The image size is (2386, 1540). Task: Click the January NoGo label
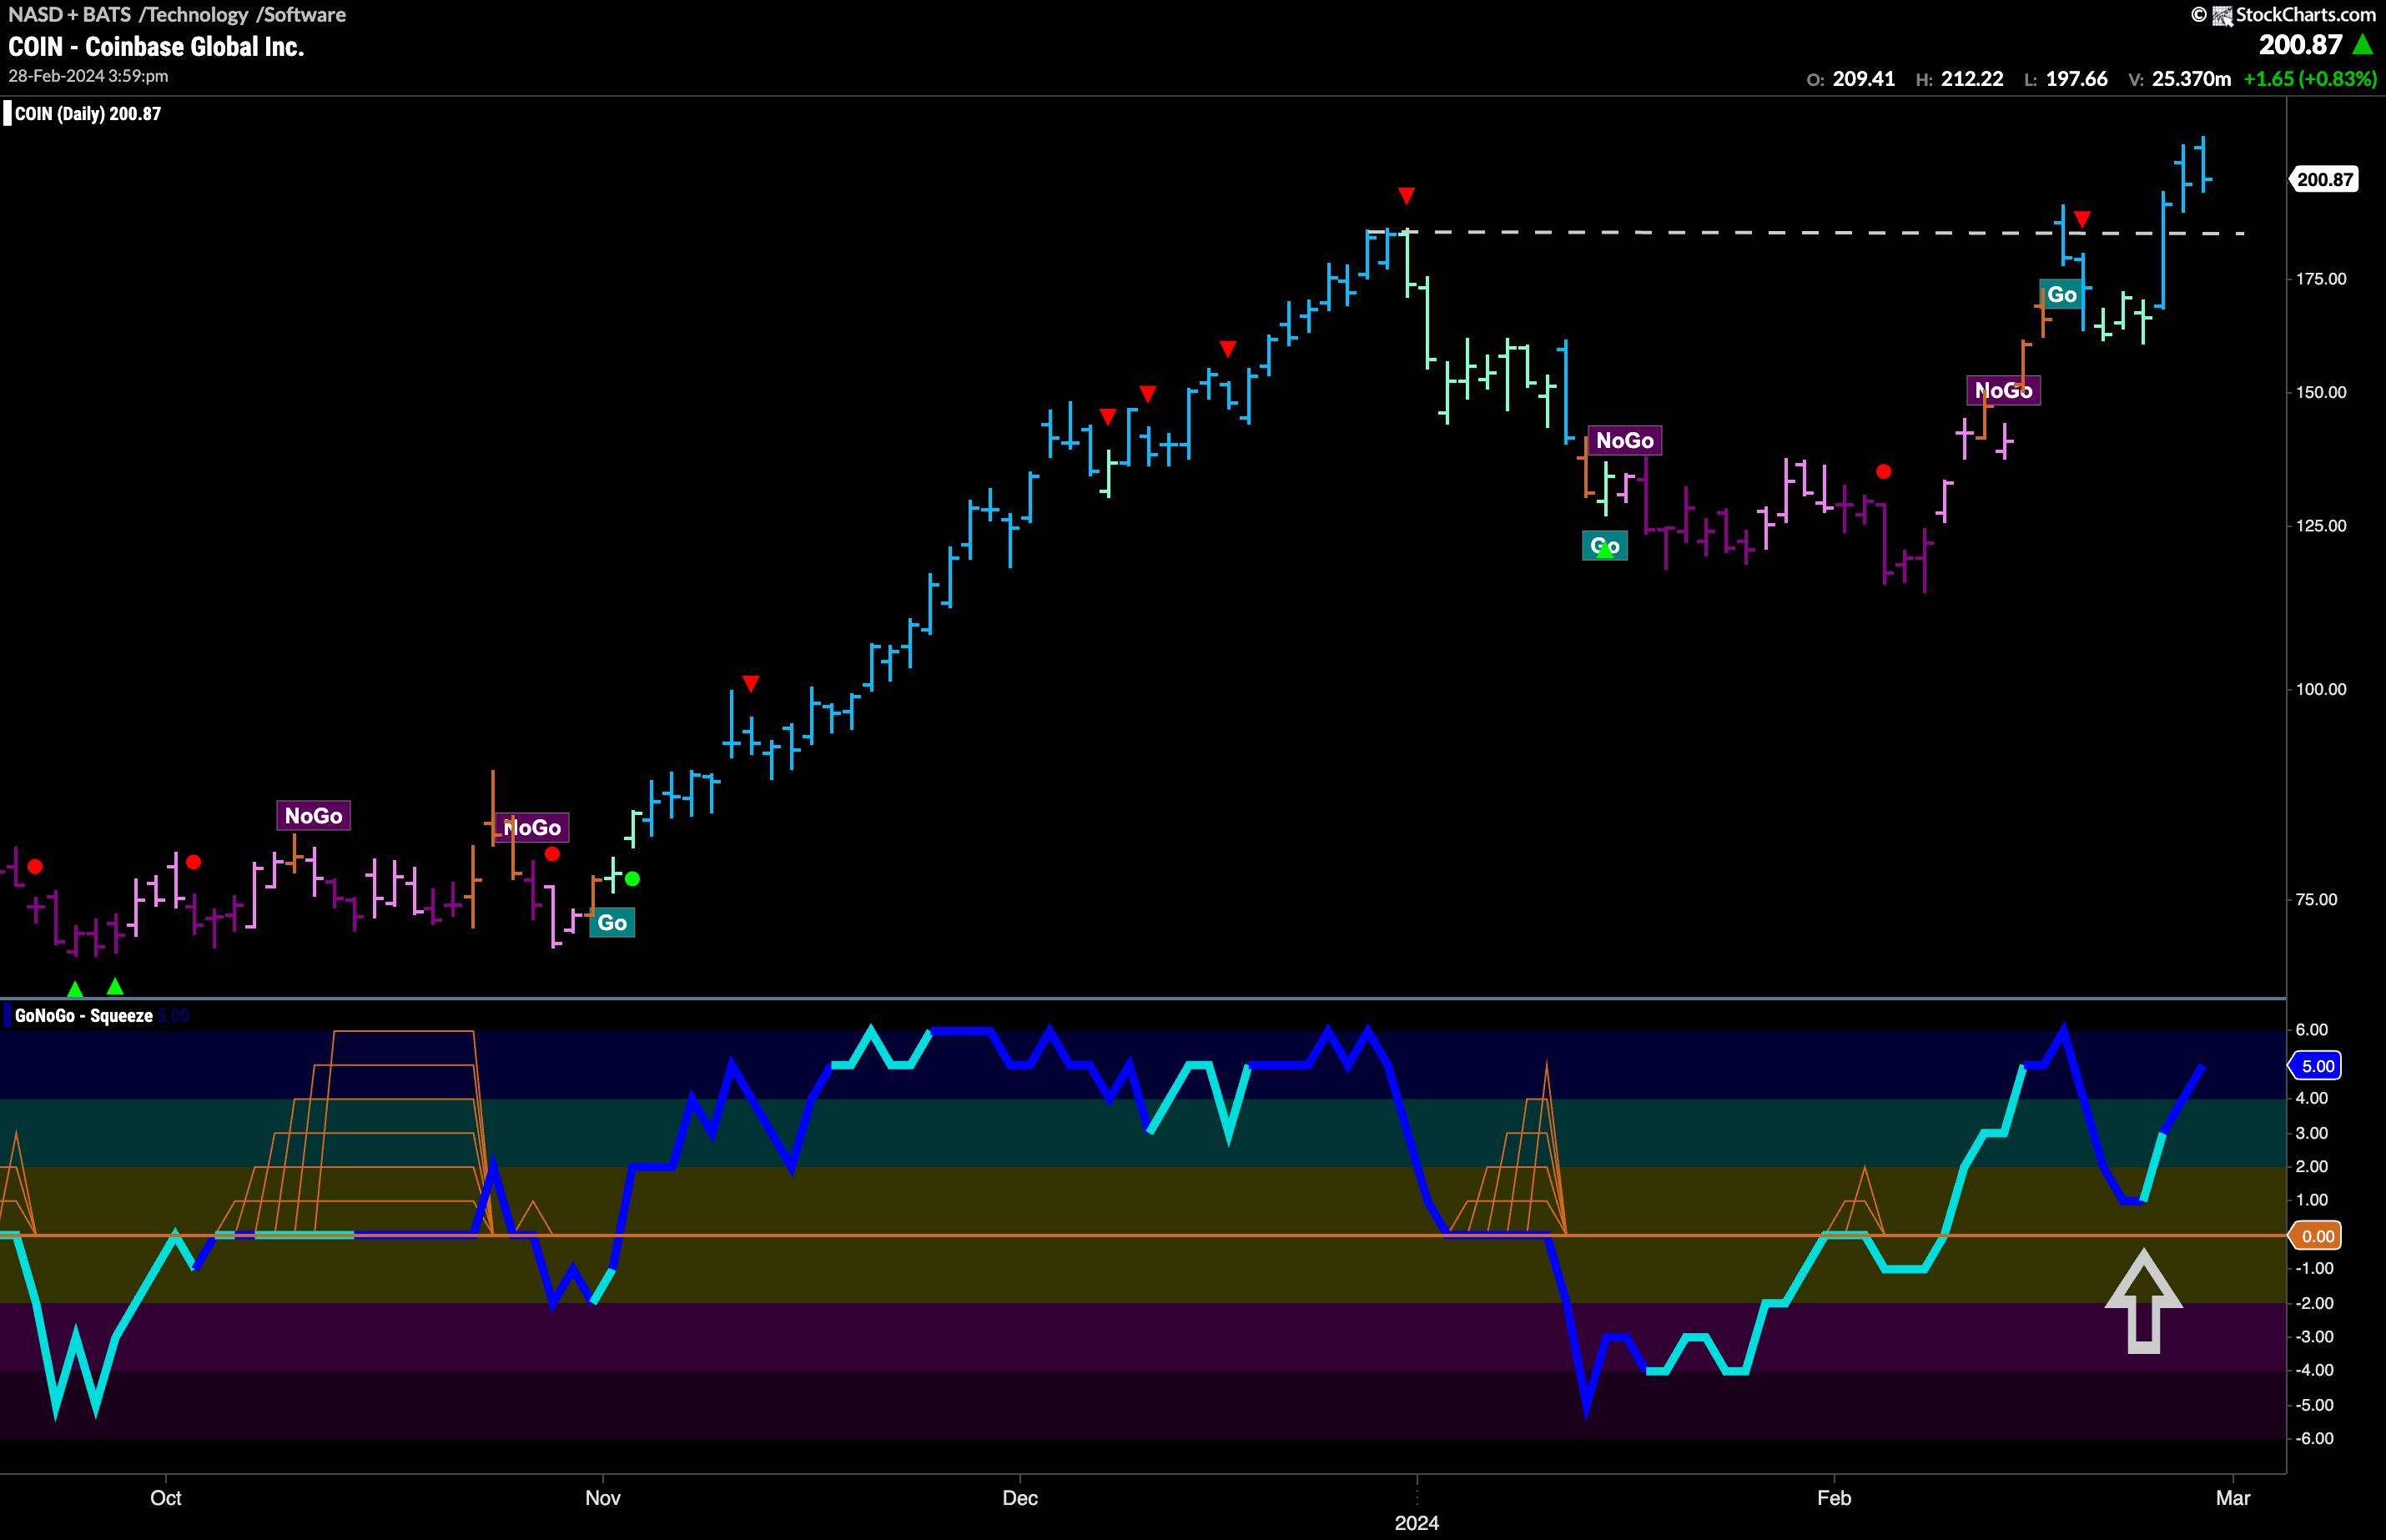tap(1625, 441)
